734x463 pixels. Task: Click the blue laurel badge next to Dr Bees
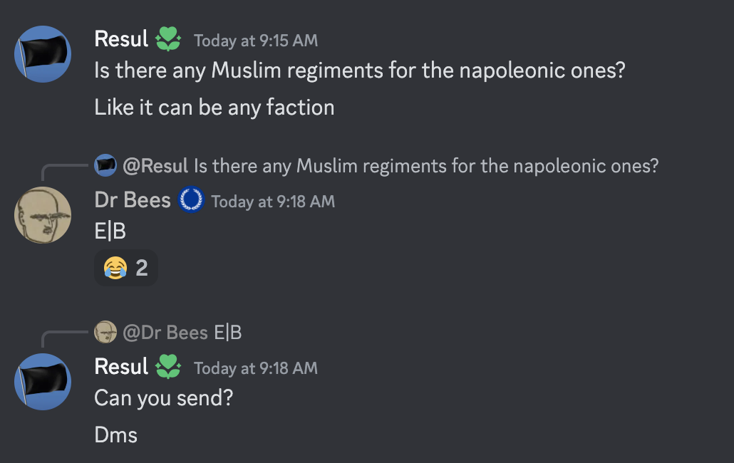tap(191, 200)
